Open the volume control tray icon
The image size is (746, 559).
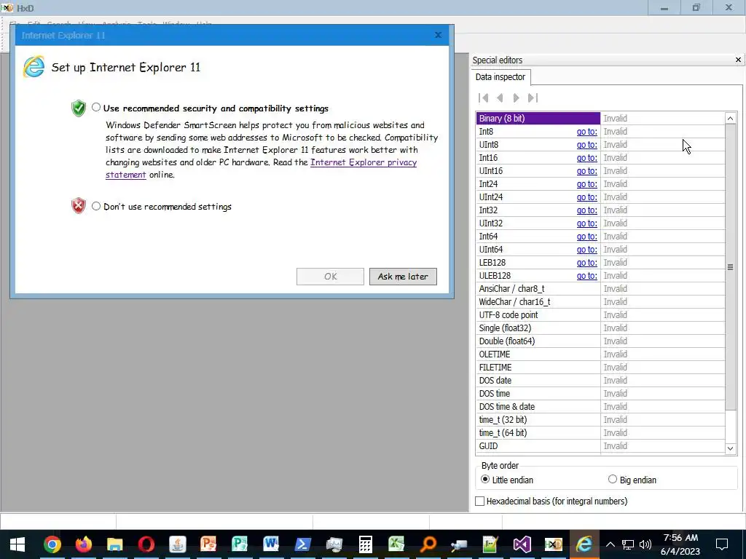[x=645, y=544]
